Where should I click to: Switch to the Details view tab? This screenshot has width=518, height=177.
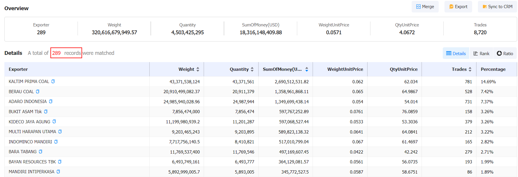(456, 53)
